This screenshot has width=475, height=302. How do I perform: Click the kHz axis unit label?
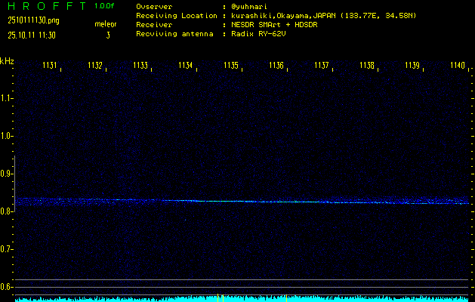point(7,61)
